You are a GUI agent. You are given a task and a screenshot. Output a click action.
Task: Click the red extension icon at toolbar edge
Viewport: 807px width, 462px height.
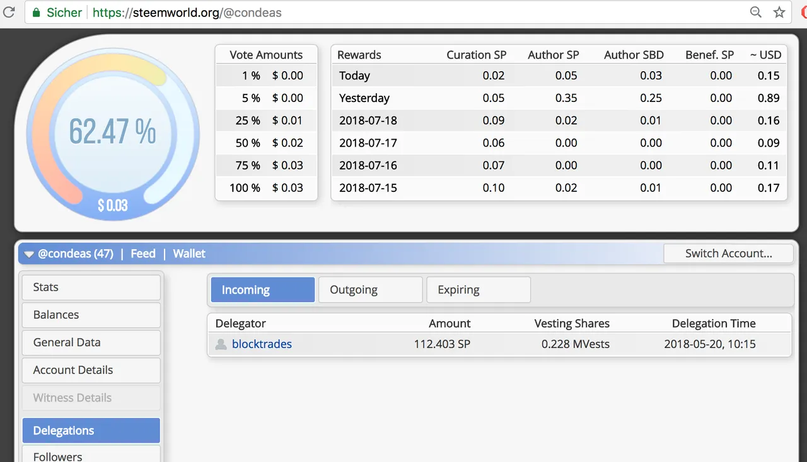pyautogui.click(x=803, y=12)
